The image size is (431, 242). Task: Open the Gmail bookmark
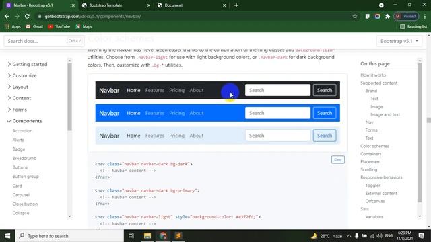34,26
